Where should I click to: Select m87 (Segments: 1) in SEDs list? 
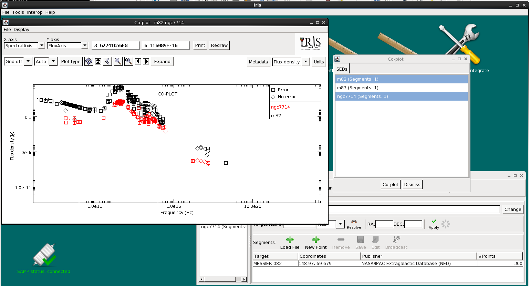(x=402, y=88)
